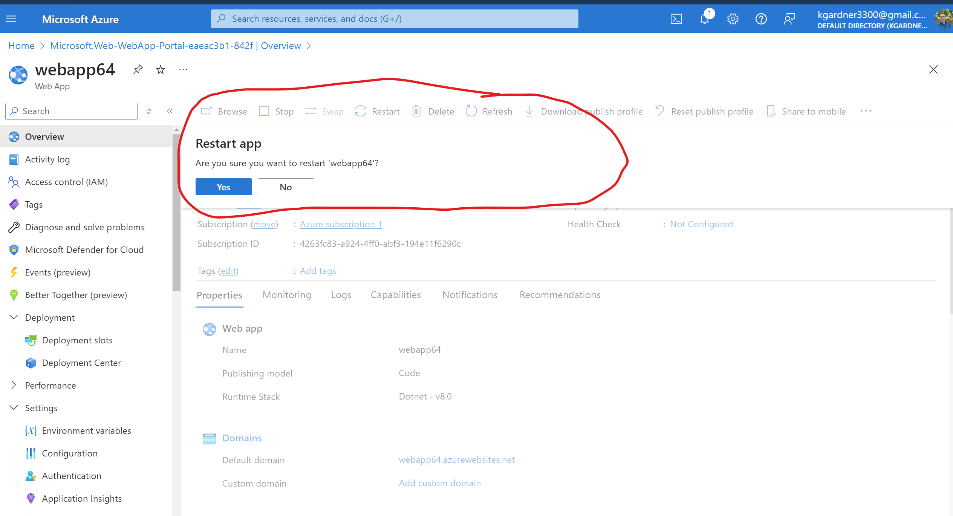Image resolution: width=953 pixels, height=516 pixels.
Task: Click the expand/collapse all sidebar groups icon
Action: coord(149,111)
